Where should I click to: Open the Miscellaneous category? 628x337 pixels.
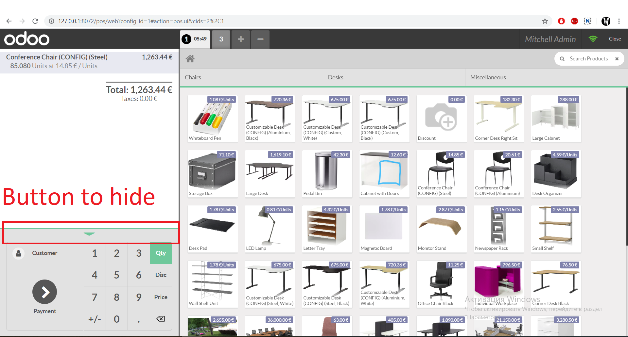click(546, 77)
